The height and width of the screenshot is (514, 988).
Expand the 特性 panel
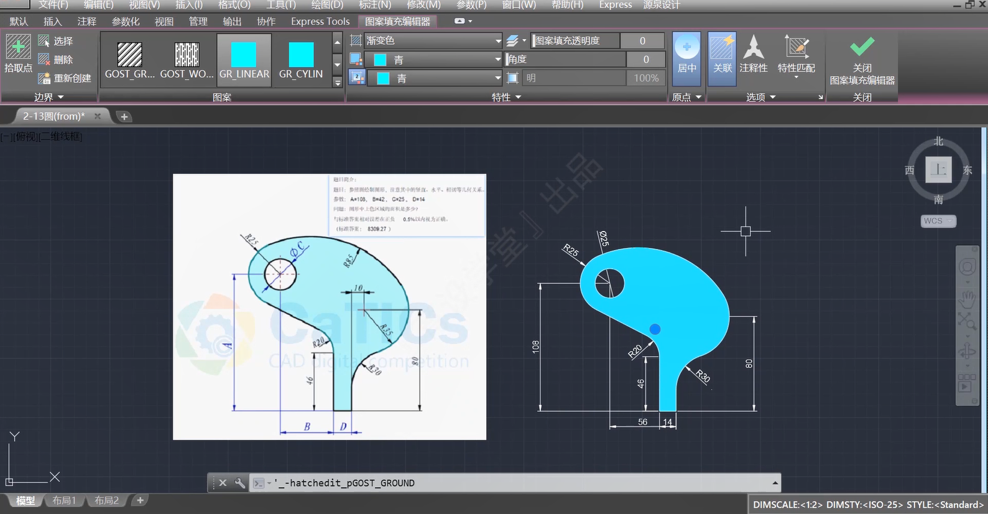(x=506, y=97)
